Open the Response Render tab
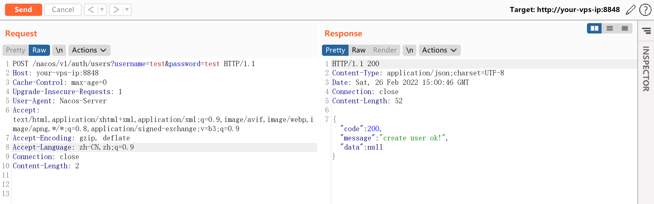Viewport: 654px width, 204px height. [385, 50]
